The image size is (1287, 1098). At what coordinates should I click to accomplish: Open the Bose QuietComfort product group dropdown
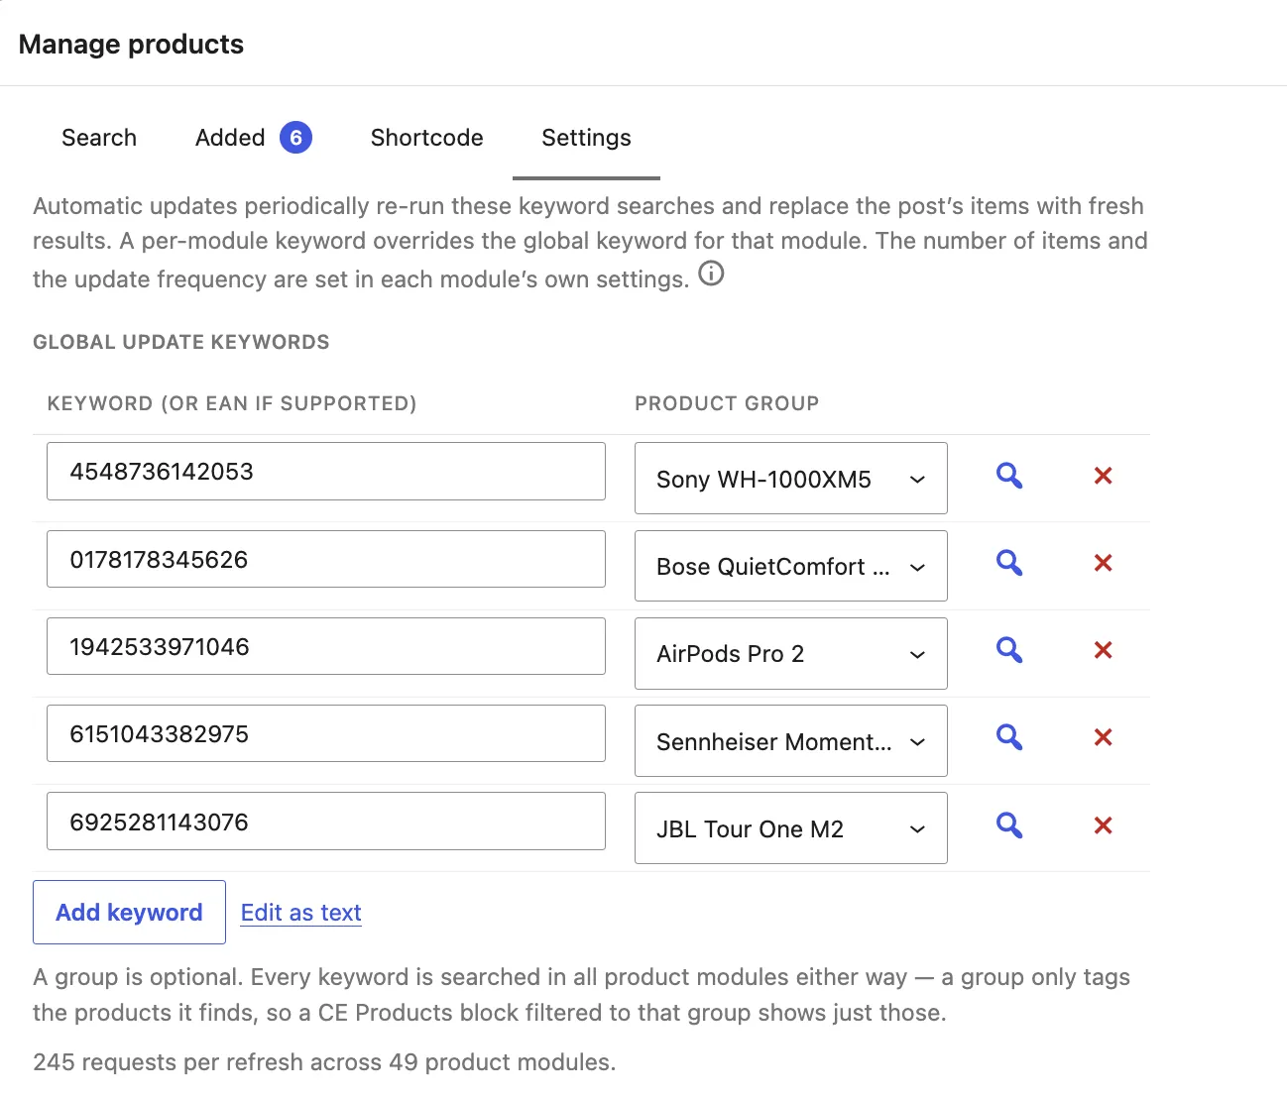coord(791,566)
